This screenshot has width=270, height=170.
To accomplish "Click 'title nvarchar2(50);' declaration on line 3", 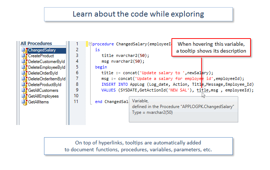I will tap(125, 56).
